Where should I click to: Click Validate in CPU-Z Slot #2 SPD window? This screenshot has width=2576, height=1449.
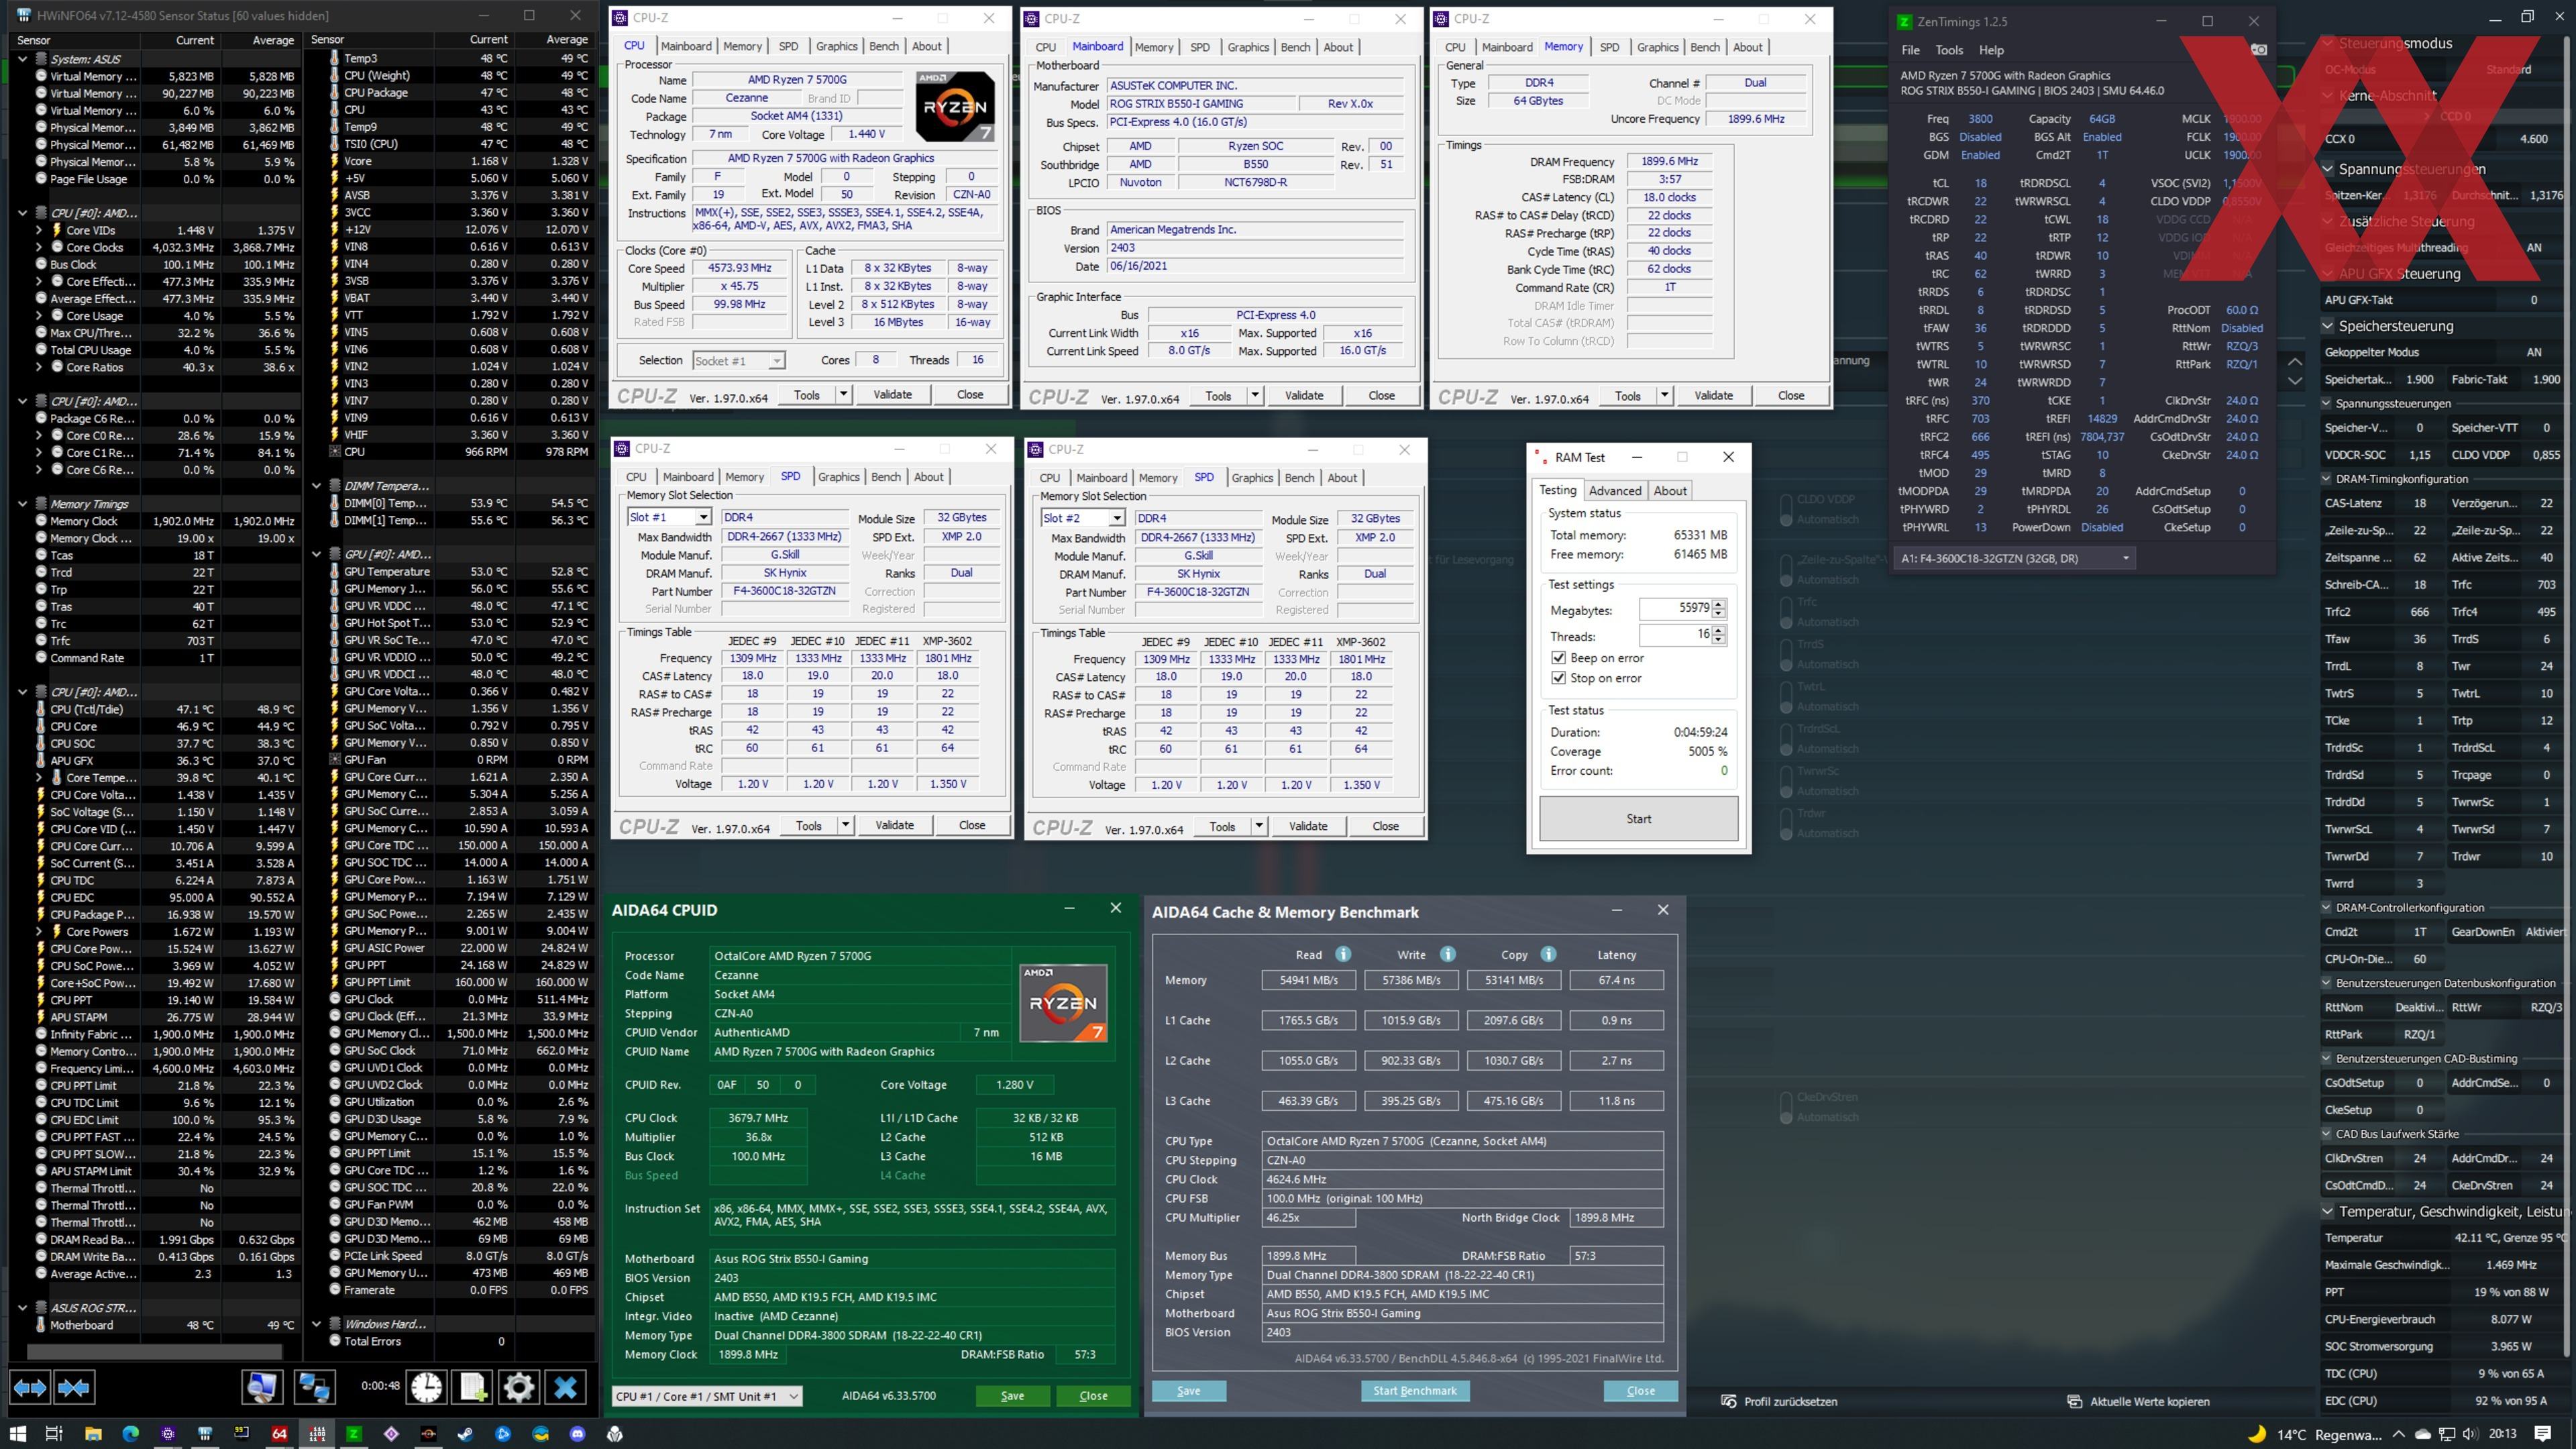tap(1308, 826)
